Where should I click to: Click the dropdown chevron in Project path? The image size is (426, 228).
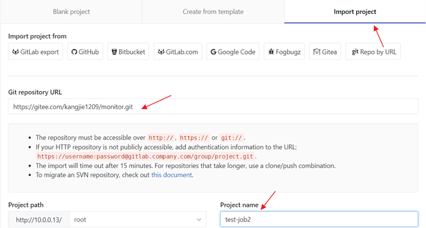click(x=199, y=220)
